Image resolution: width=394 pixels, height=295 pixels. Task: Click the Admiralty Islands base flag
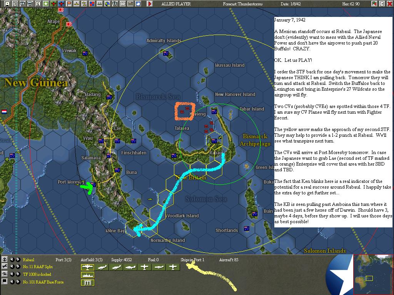(x=165, y=53)
